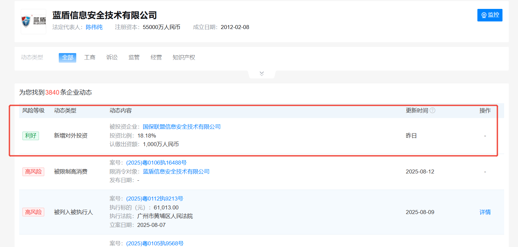Click founding date 2012-02-08
Viewport: 518px width, 247px height.
pos(235,27)
